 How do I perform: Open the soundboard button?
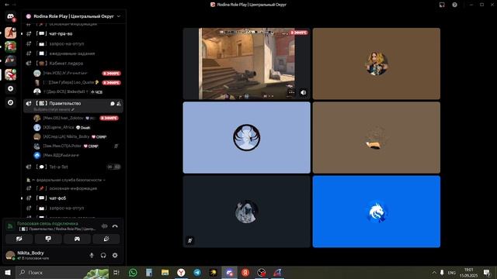106,239
